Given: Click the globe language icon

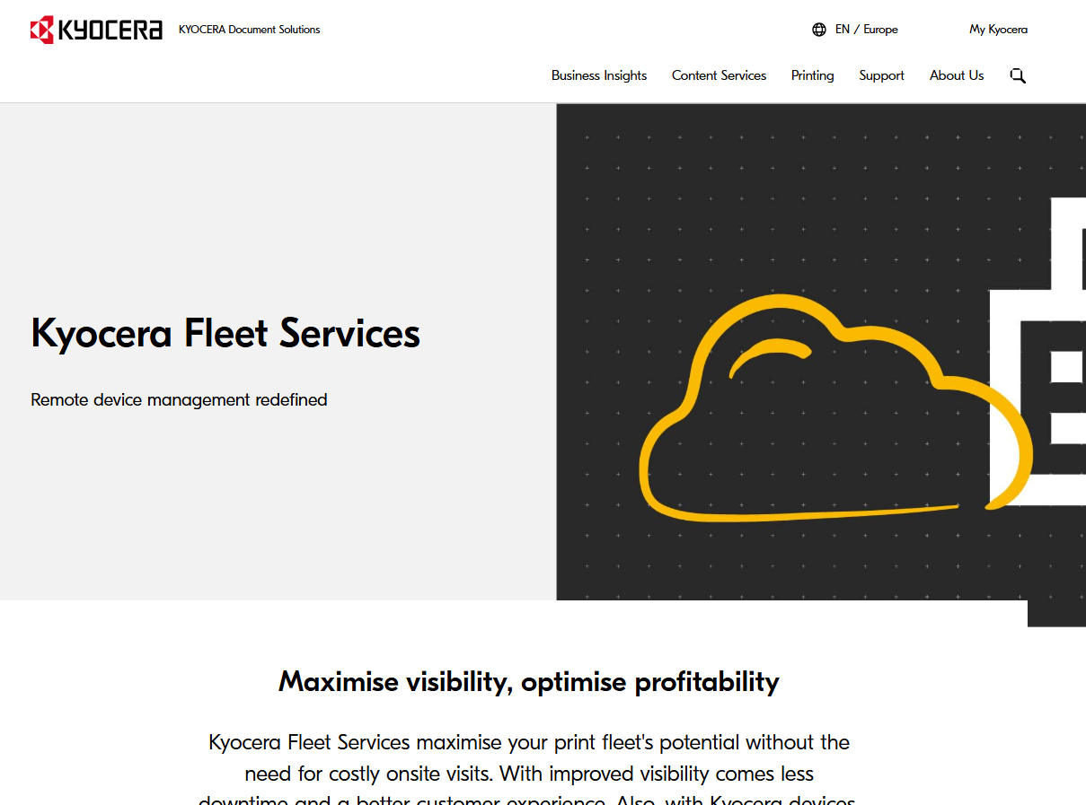Looking at the screenshot, I should click(x=819, y=30).
